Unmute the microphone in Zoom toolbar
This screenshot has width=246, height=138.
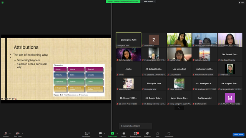coord(6,134)
